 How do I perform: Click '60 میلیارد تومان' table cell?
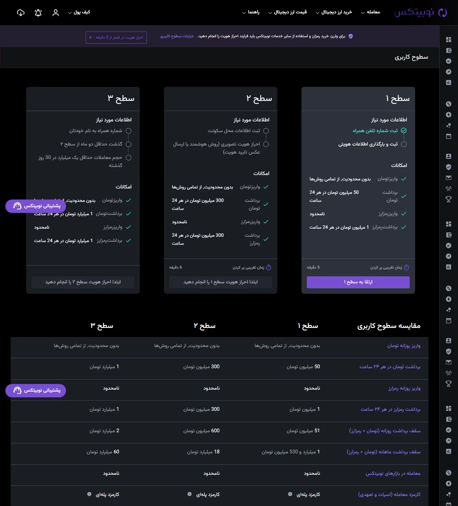(x=103, y=452)
